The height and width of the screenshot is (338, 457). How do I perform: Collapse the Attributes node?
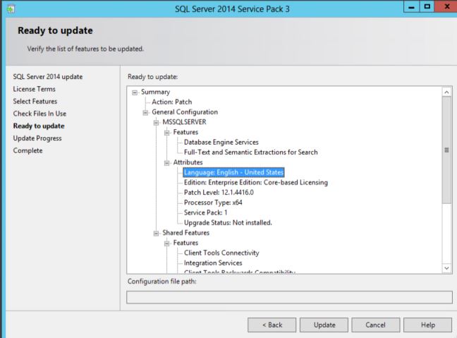(x=166, y=163)
